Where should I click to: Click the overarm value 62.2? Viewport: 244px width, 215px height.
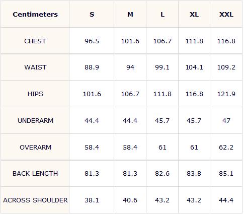[226, 147]
